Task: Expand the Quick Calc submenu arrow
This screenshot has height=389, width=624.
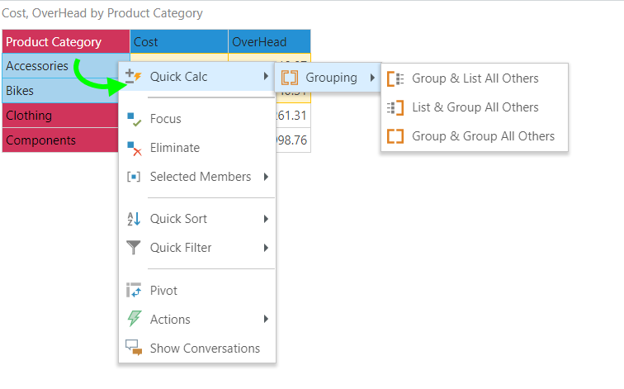Action: pos(265,77)
